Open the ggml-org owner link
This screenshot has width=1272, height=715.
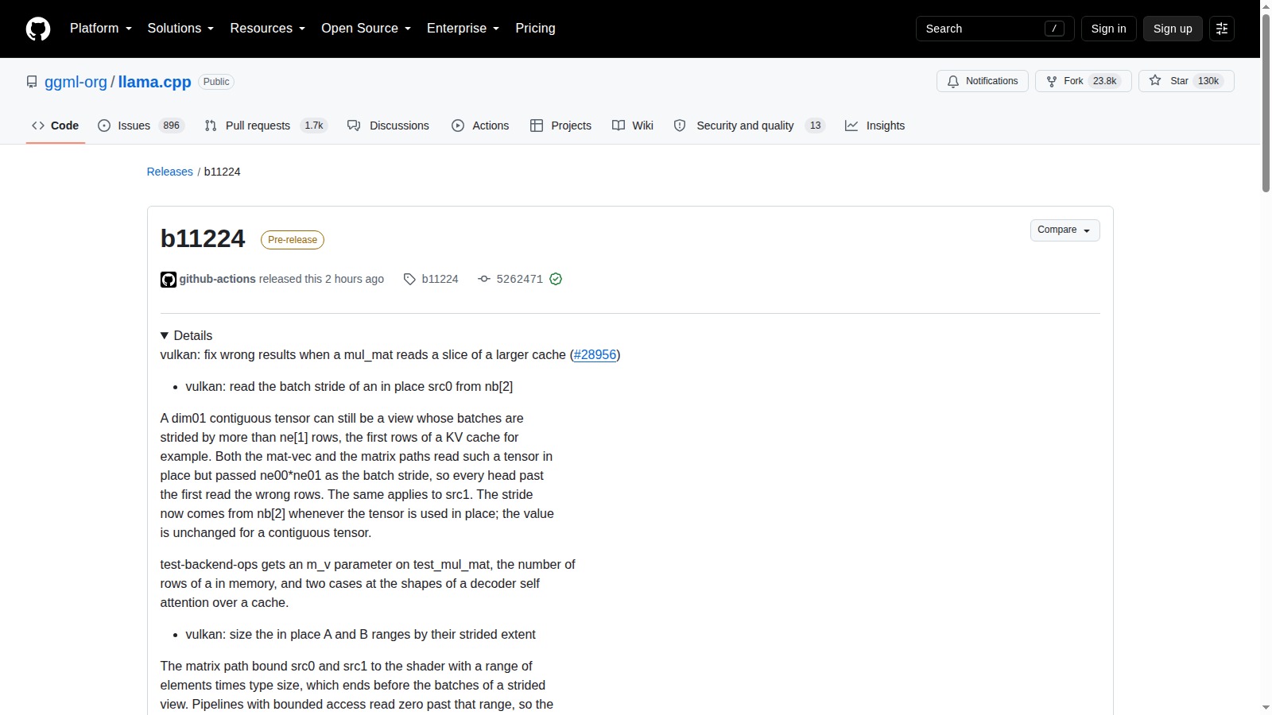pos(76,82)
